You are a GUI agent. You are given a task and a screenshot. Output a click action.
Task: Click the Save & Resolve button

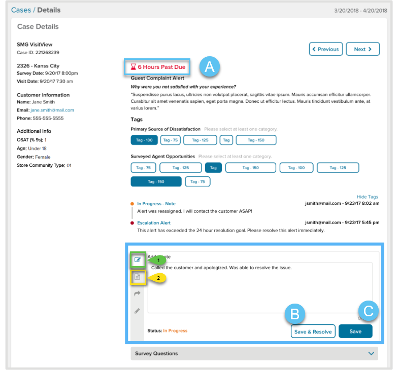click(x=313, y=331)
